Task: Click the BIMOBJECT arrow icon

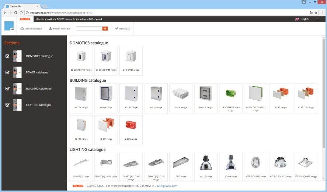Action: pyautogui.click(x=116, y=29)
